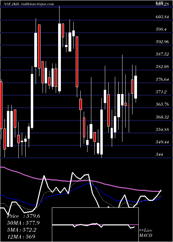Viewport: 173px width, 242px height.
Task: Click the 12MA : 569 readout
Action: pyautogui.click(x=21, y=236)
